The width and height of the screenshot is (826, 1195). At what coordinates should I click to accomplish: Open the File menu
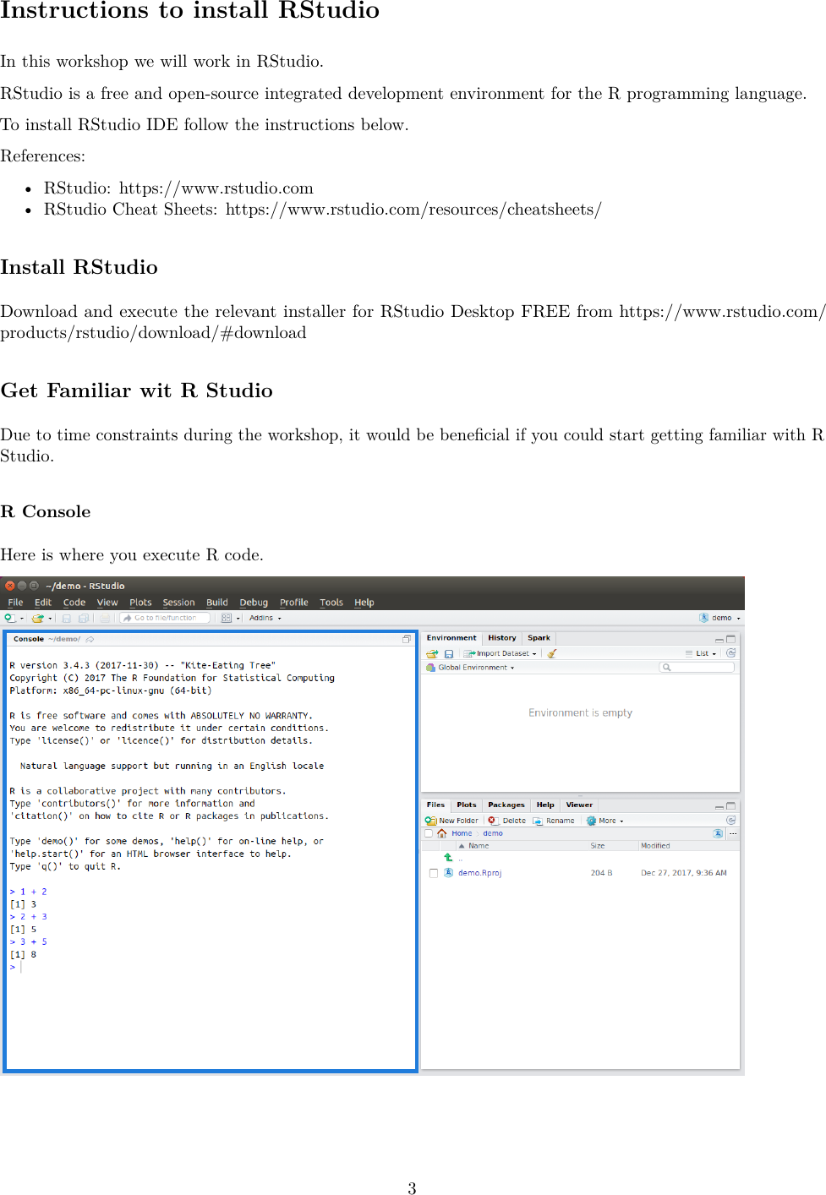[15, 603]
